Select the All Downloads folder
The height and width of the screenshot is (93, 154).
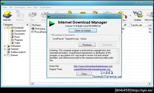(x=15, y=28)
